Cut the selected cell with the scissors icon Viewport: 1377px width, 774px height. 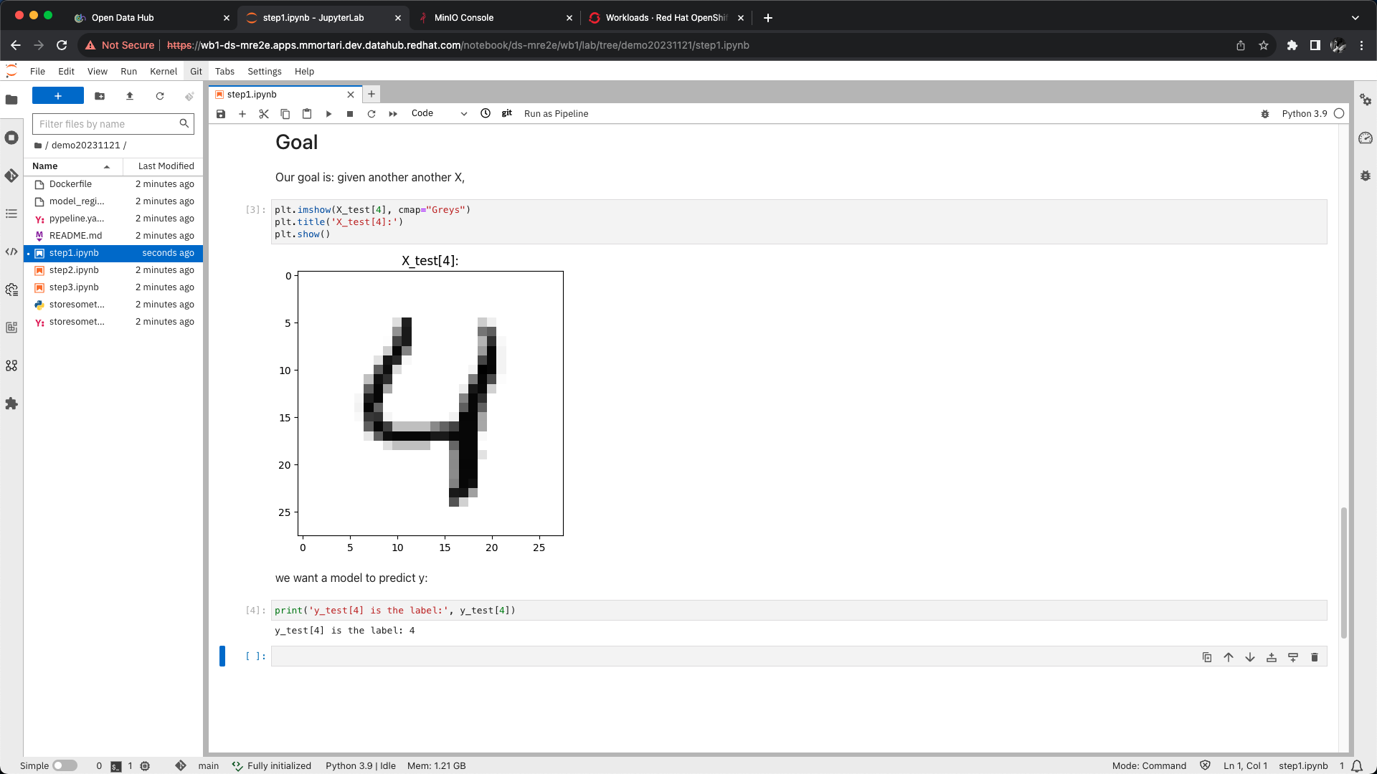point(264,114)
